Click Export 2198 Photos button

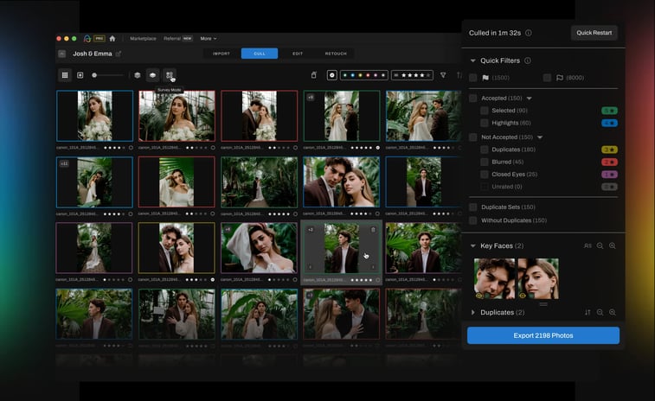coord(543,335)
